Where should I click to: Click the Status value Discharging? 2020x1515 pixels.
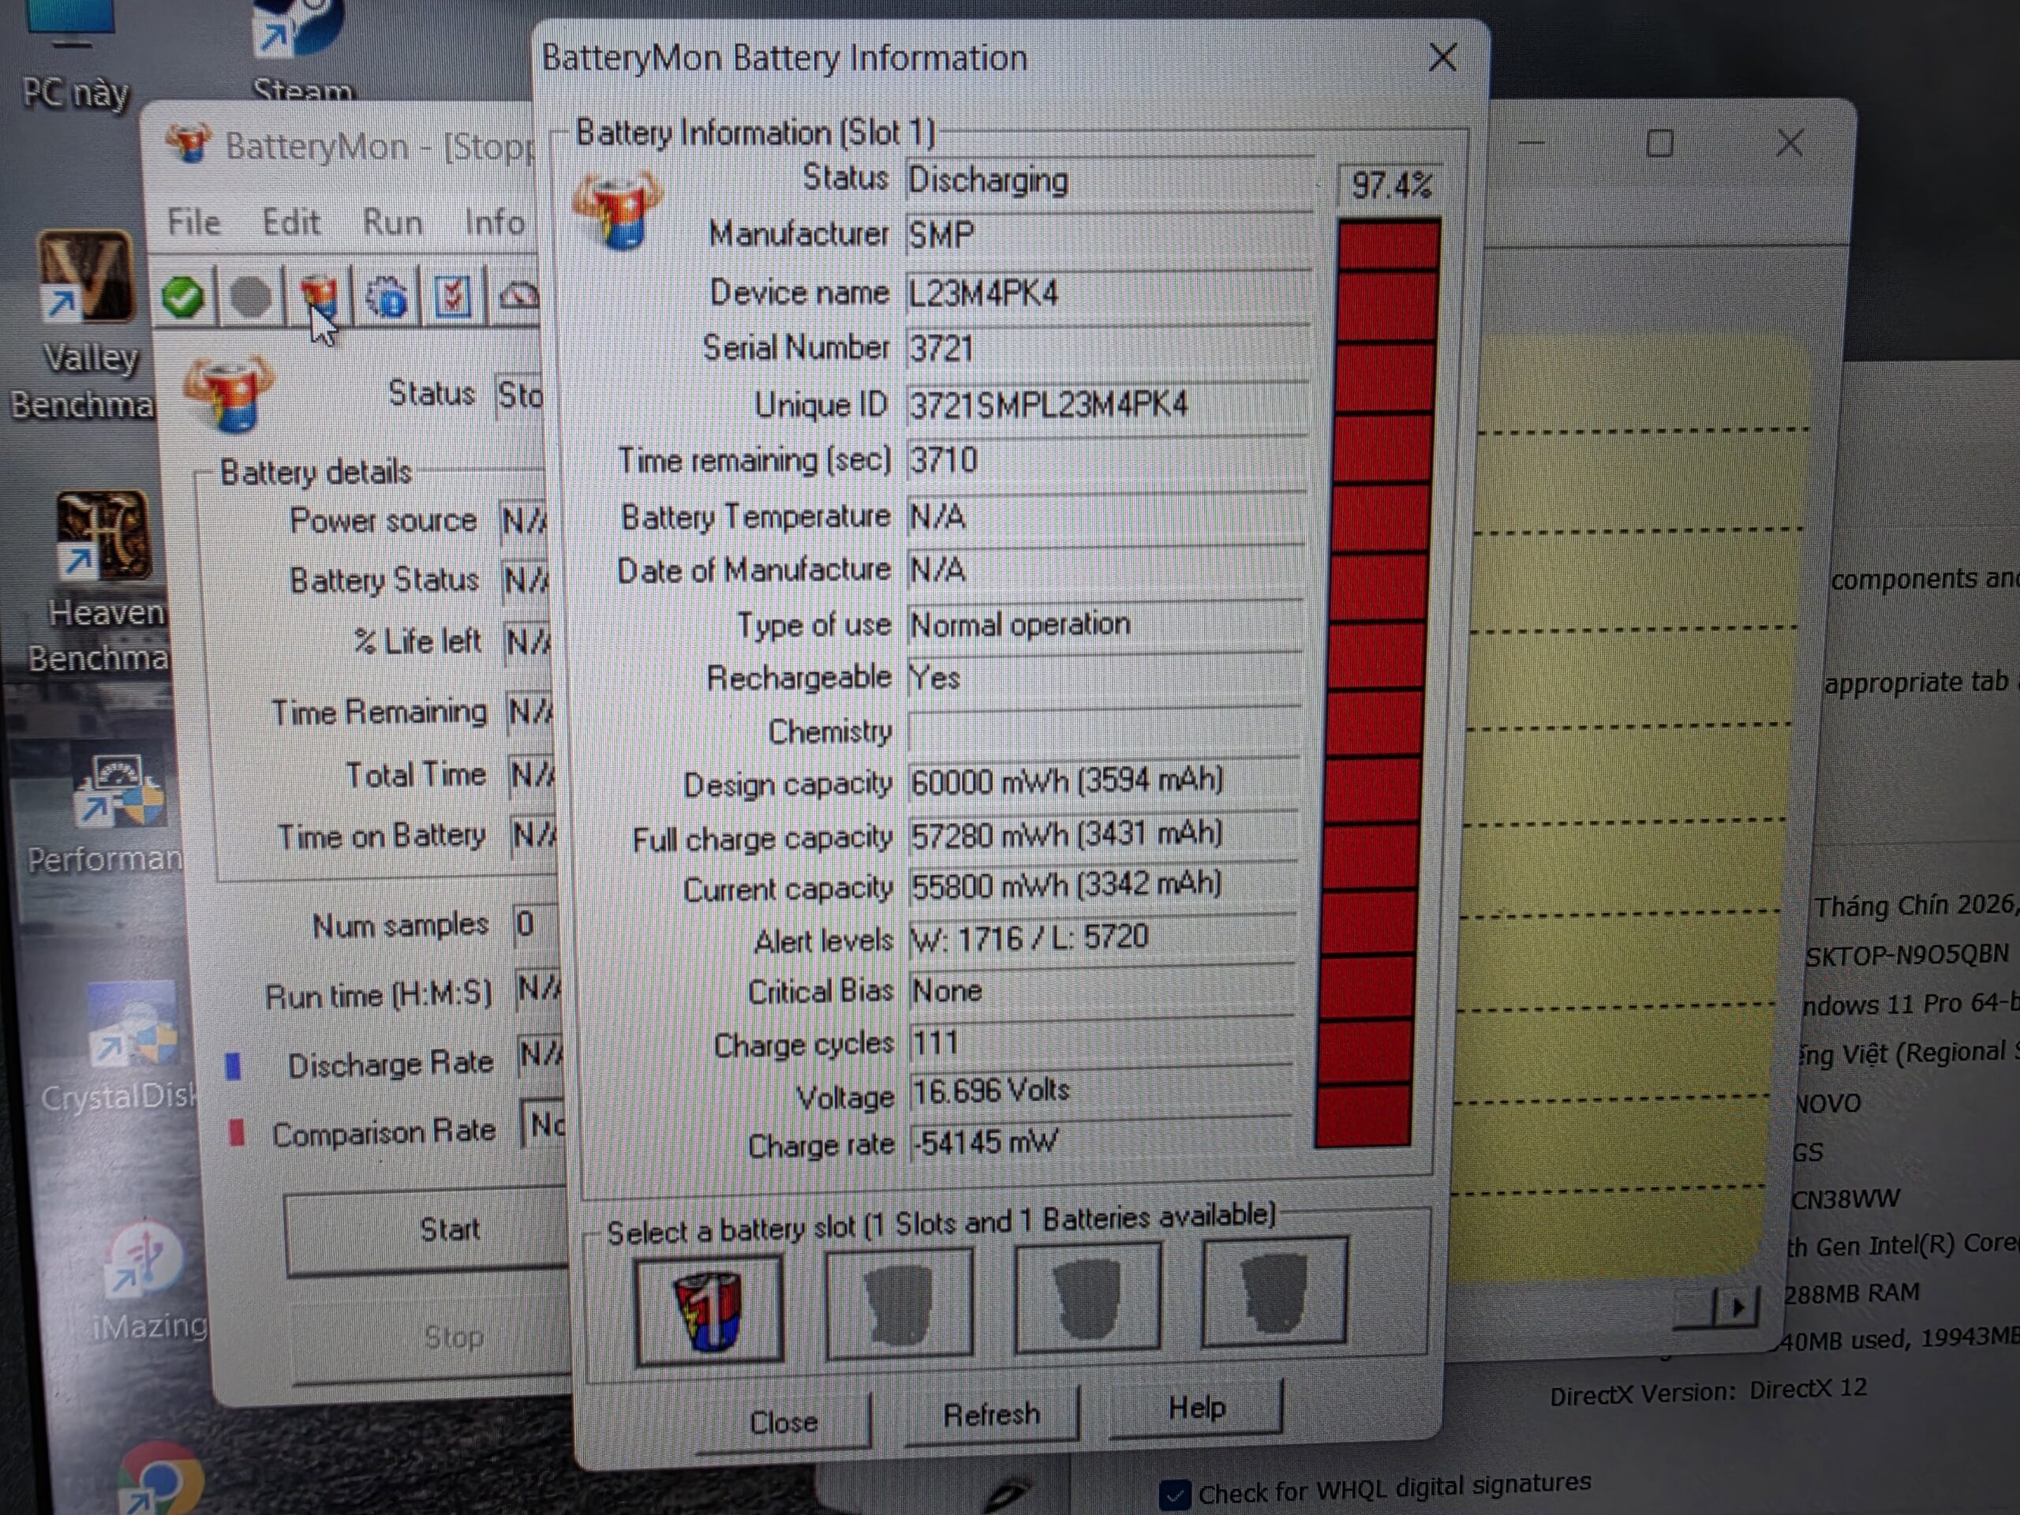(1109, 180)
